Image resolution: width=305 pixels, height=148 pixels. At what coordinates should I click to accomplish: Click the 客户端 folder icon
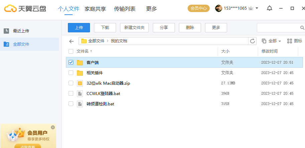[x=80, y=62]
